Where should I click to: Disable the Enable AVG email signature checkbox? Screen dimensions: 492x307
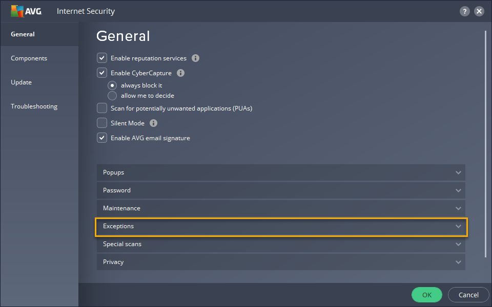click(x=102, y=138)
